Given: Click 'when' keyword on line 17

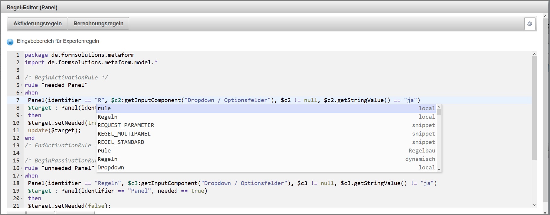Looking at the screenshot, I should coord(31,176).
